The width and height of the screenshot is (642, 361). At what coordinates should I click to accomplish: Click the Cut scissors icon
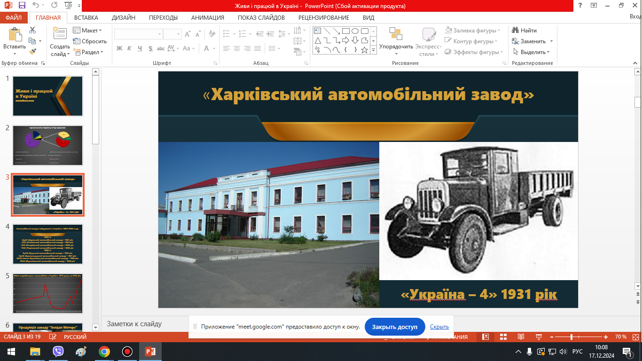coord(32,30)
